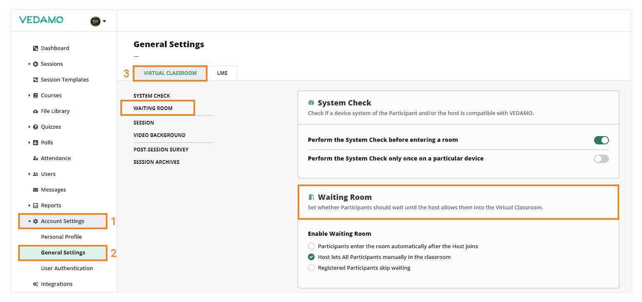The height and width of the screenshot is (302, 642).
Task: Click the Sessions play icon
Action: (x=36, y=64)
